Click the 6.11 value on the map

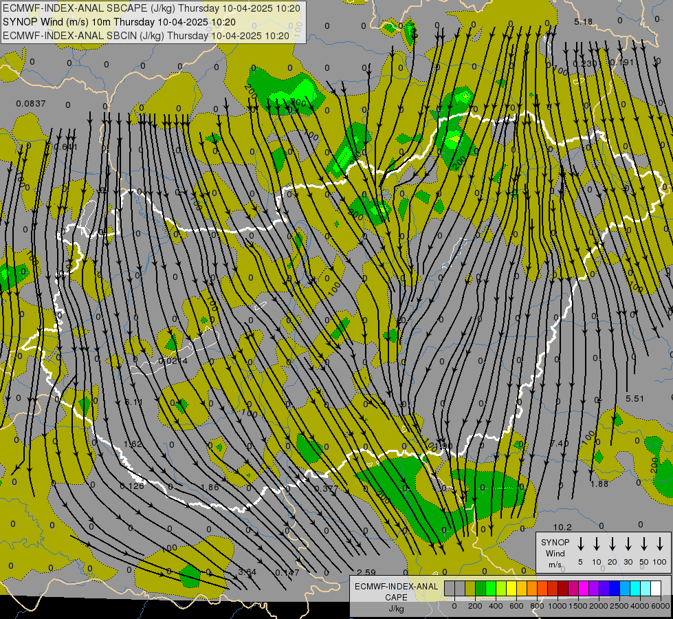133,402
